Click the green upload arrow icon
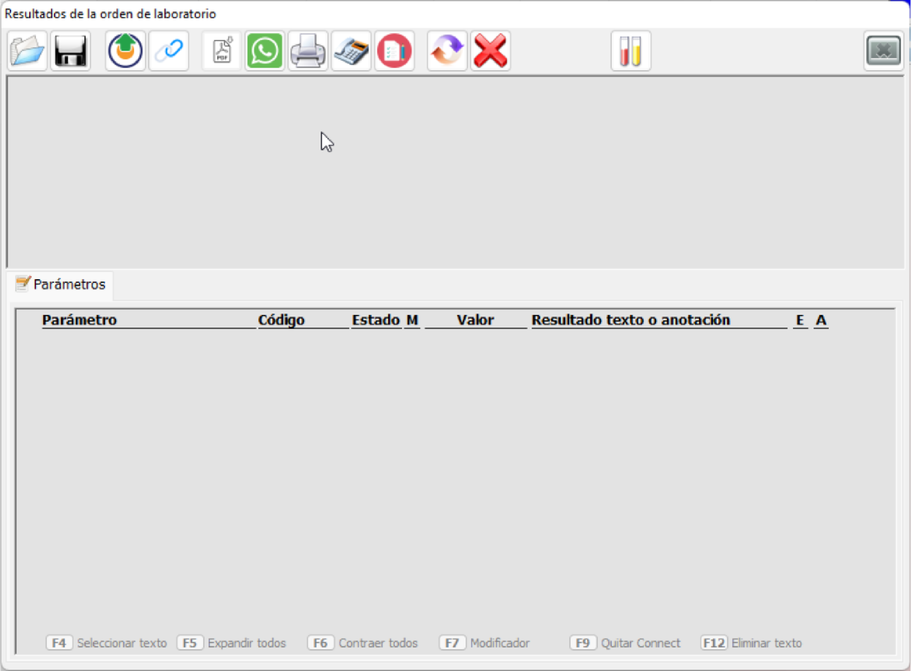 tap(125, 51)
